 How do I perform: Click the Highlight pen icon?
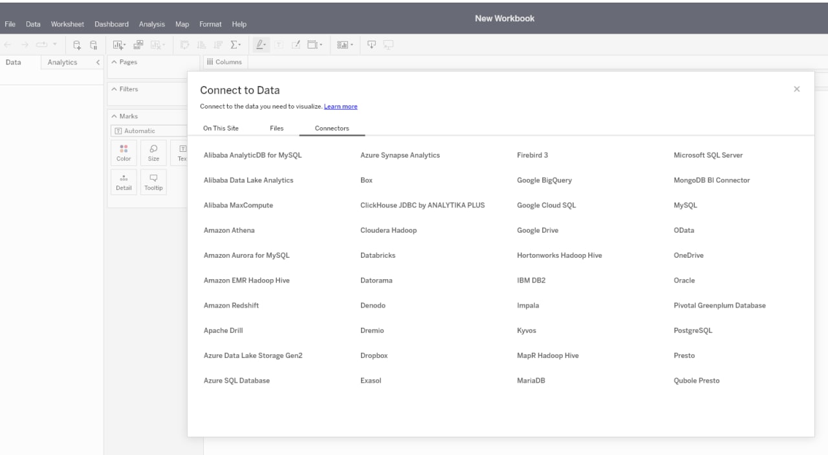pos(261,45)
